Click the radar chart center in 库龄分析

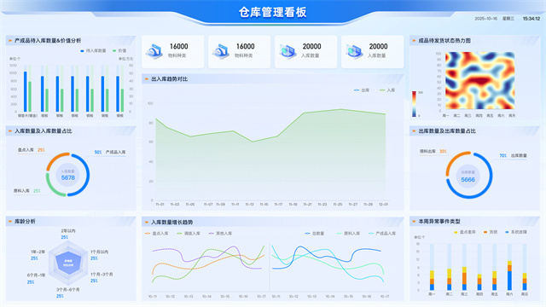68,263
